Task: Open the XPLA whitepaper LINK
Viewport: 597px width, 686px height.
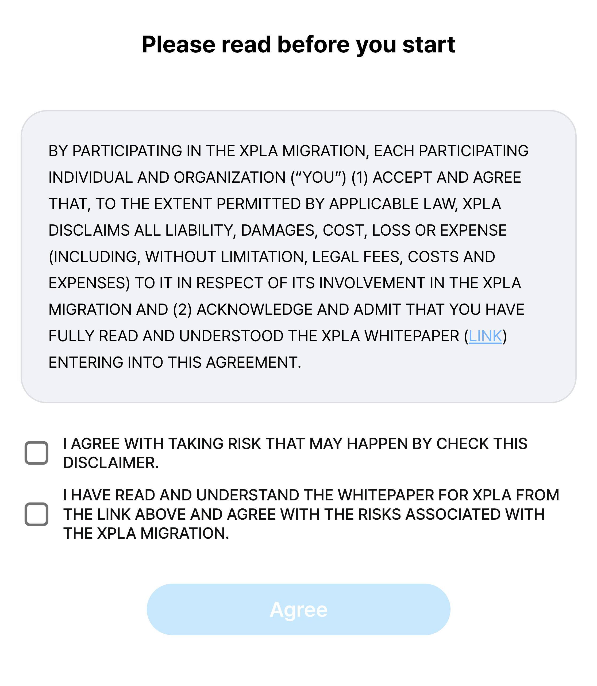Action: tap(485, 336)
